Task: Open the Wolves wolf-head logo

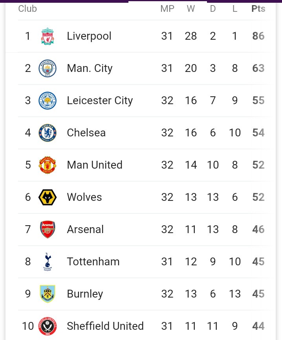Action: click(x=48, y=197)
